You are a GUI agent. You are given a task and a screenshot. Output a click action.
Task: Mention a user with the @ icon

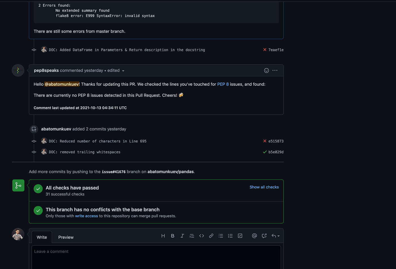point(254,236)
